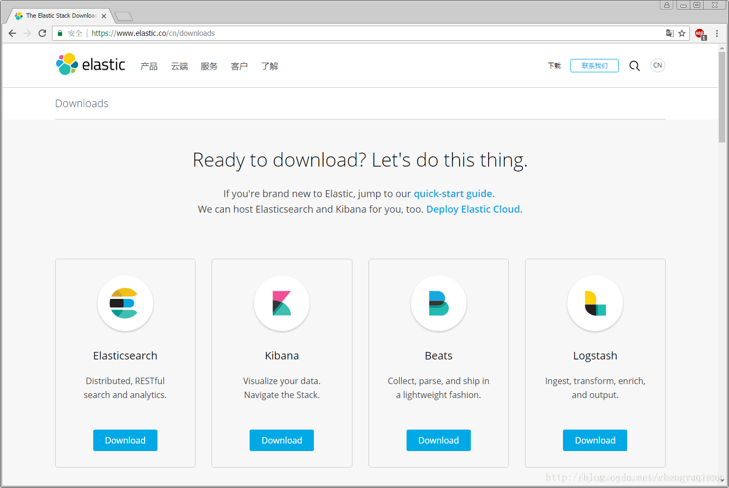Click the Elasticsearch card title
The height and width of the screenshot is (488, 729).
click(x=125, y=356)
